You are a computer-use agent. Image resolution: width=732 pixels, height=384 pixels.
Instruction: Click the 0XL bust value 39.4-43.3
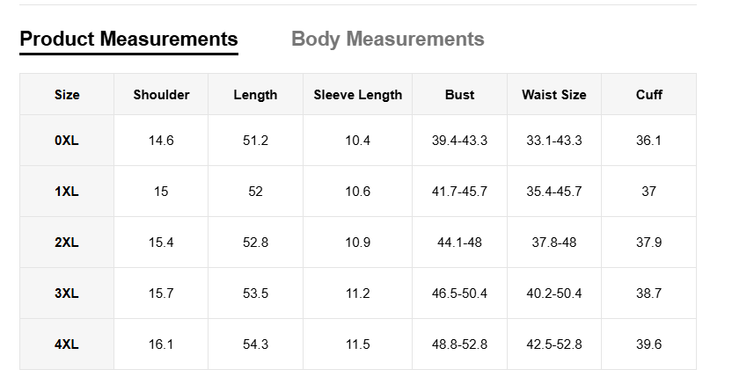coord(459,141)
